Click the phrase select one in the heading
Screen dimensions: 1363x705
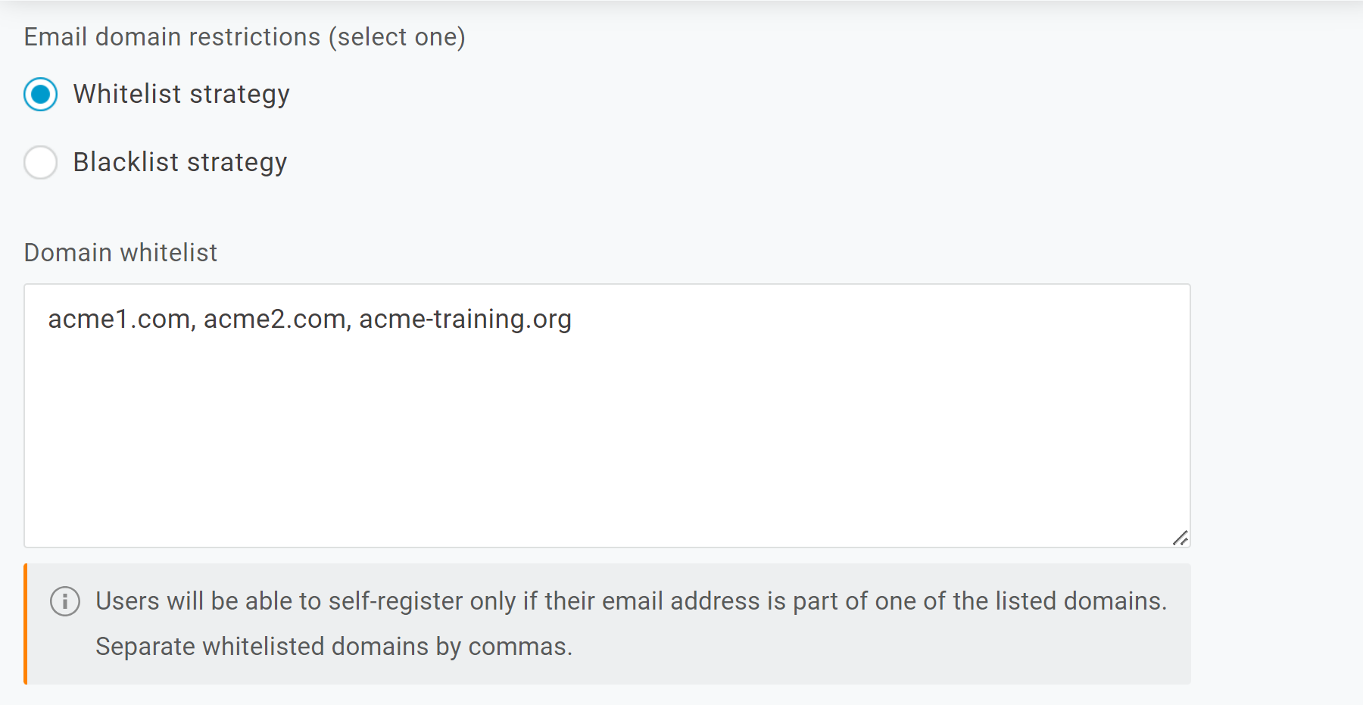tap(397, 36)
